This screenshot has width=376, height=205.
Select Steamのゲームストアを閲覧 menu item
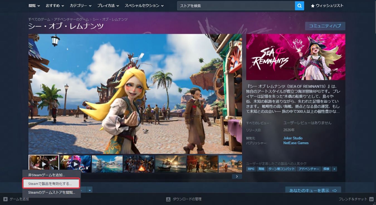[52, 192]
